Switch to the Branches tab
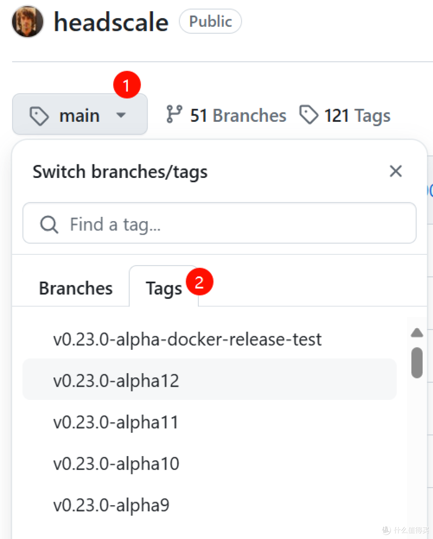The image size is (433, 539). pos(75,287)
